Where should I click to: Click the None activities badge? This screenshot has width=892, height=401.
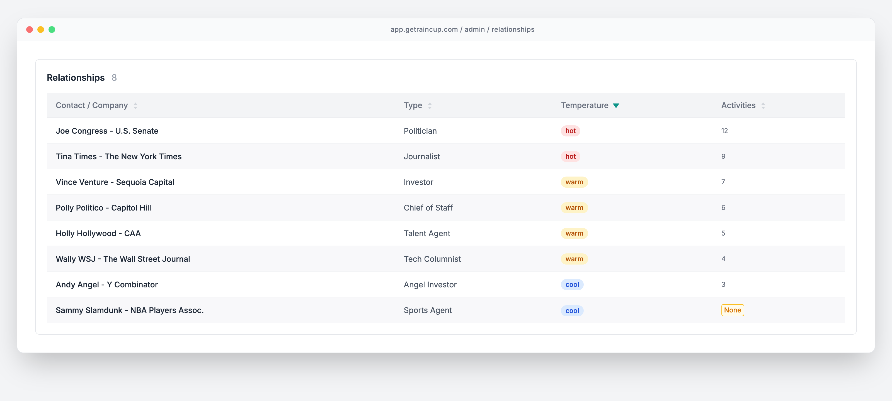(732, 310)
